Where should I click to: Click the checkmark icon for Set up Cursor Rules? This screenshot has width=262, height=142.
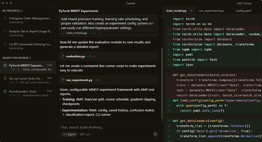click(x=5, y=78)
